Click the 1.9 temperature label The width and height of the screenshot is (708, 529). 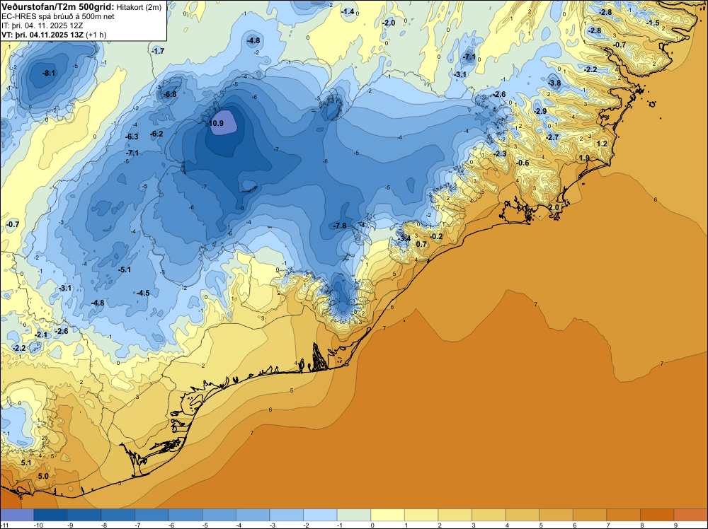[x=584, y=158]
